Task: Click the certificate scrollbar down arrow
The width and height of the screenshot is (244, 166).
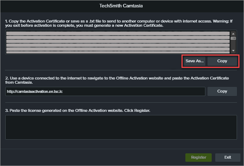Action: click(233, 51)
